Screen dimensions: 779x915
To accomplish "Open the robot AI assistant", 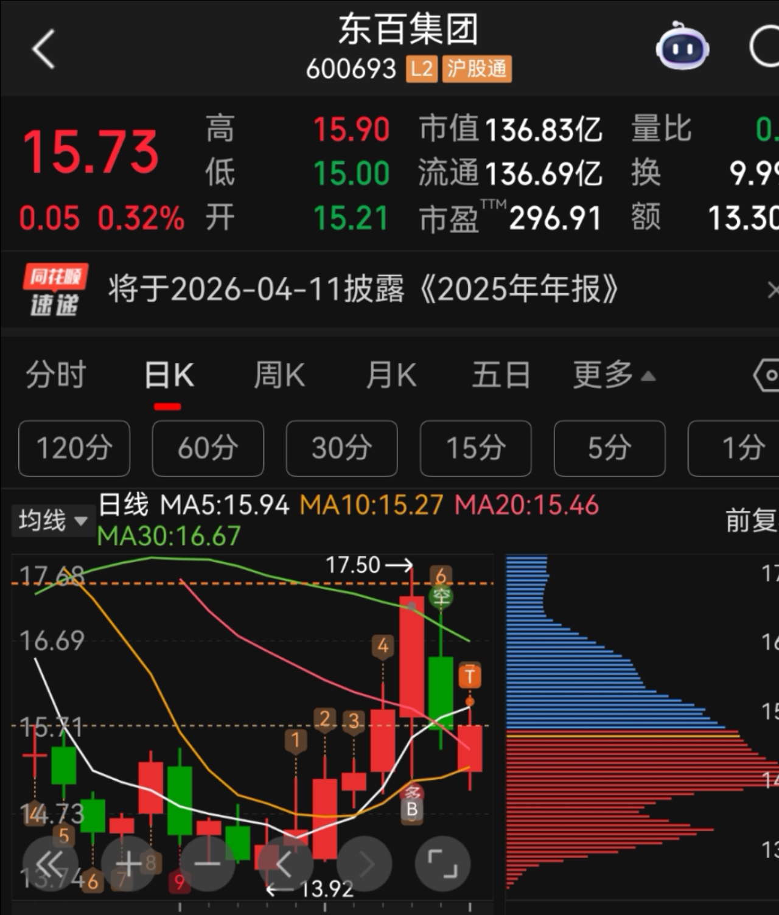I will coord(682,46).
